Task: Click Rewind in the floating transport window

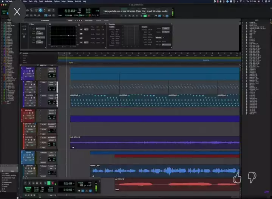Action: click(33, 183)
